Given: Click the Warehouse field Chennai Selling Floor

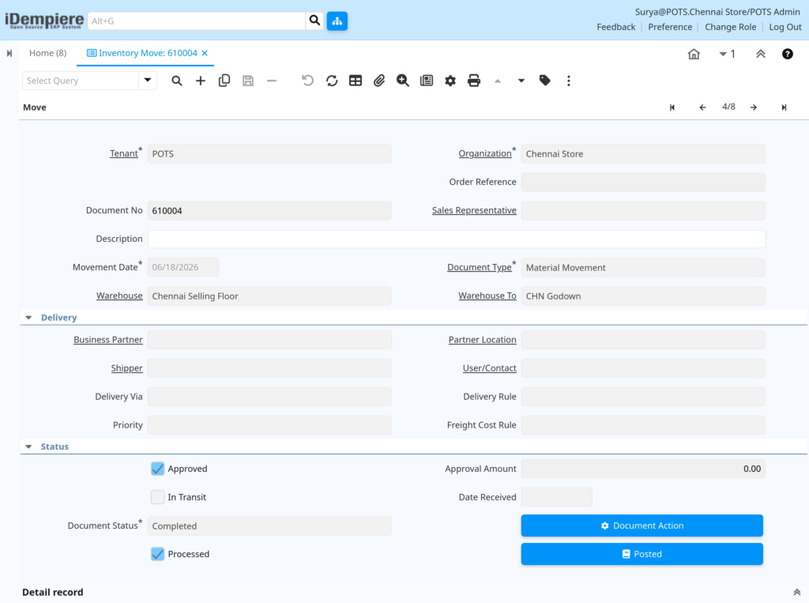Looking at the screenshot, I should point(269,296).
